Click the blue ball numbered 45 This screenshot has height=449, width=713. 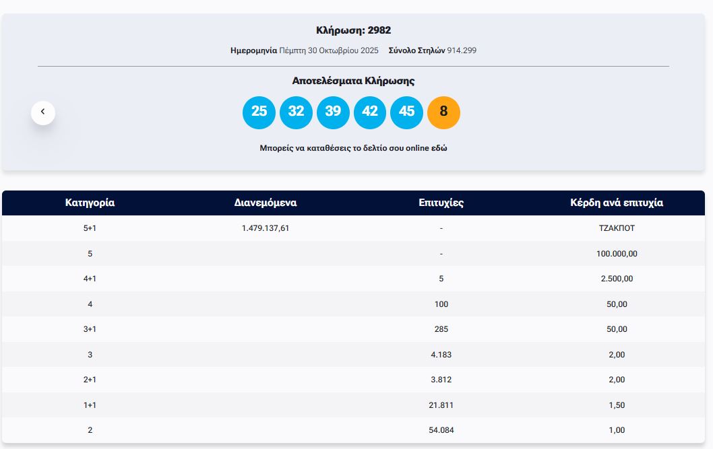click(406, 112)
